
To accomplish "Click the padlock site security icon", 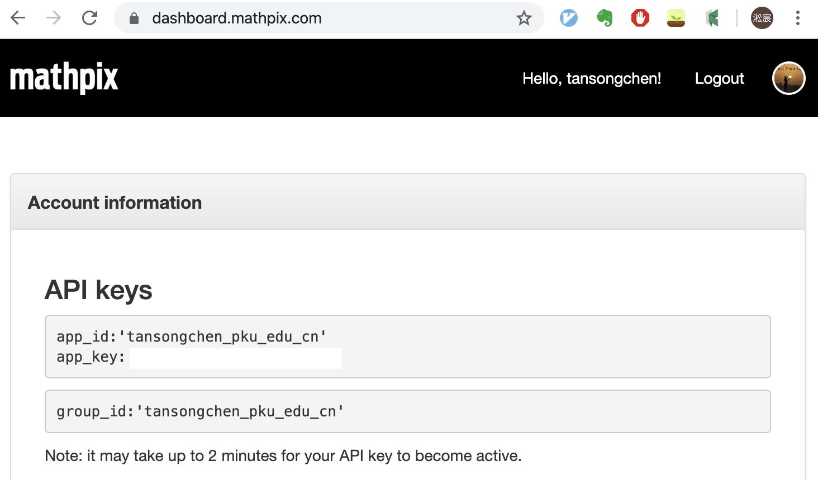I will tap(134, 18).
